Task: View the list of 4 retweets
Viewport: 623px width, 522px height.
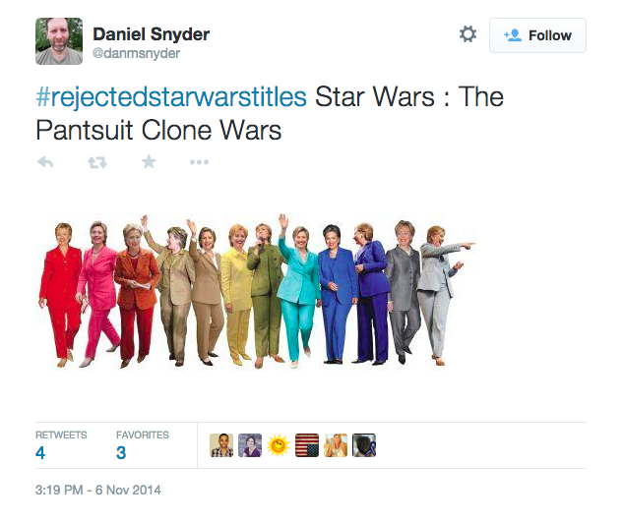Action: [x=61, y=446]
